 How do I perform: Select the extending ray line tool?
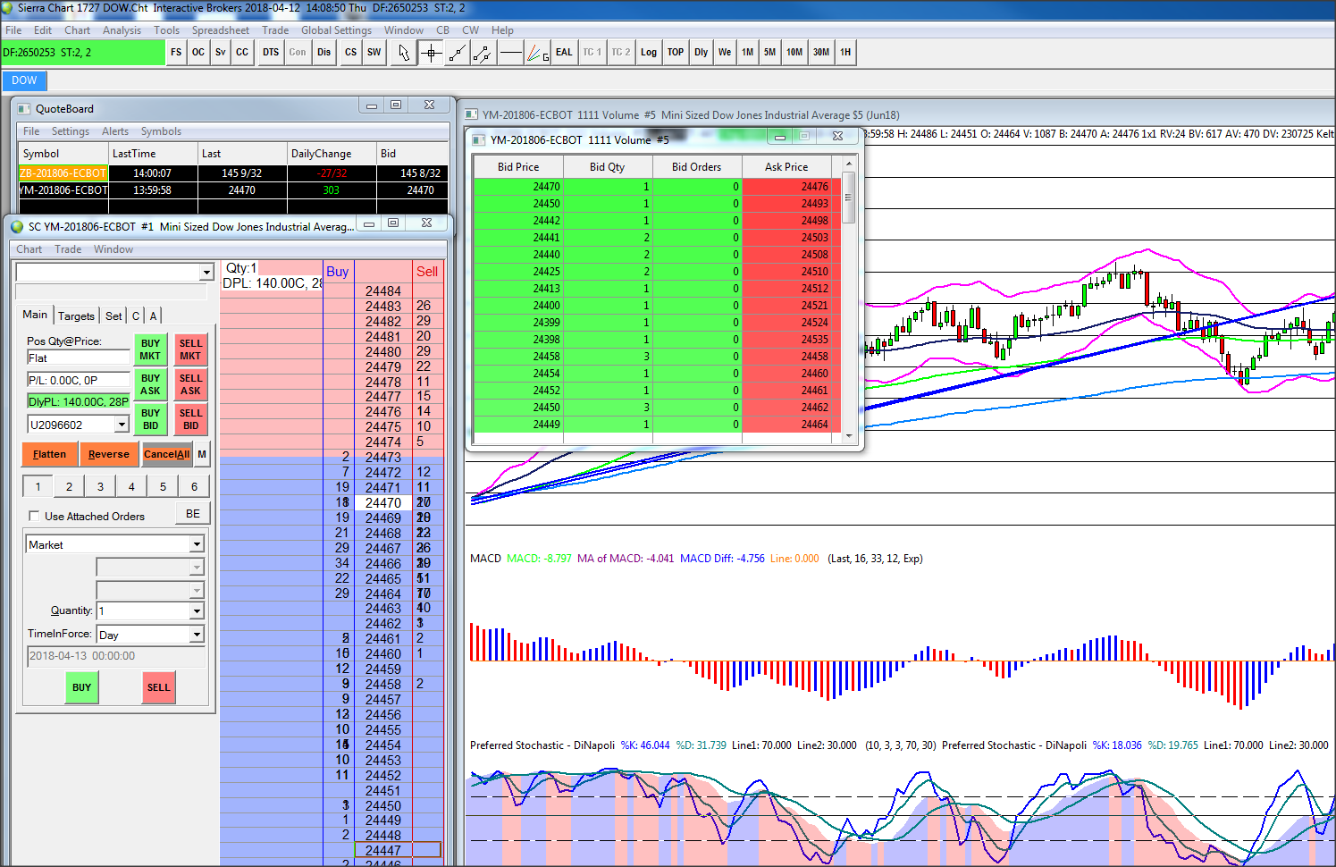[x=483, y=53]
